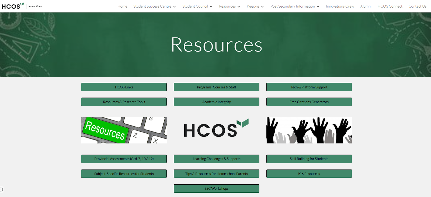This screenshot has height=197, width=431.
Task: Click the Contact Us link
Action: click(x=417, y=6)
